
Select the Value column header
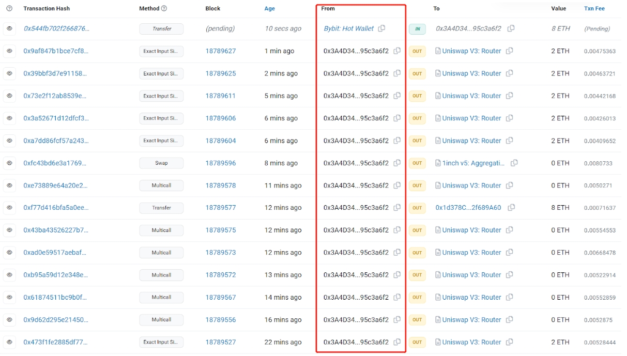tap(558, 9)
